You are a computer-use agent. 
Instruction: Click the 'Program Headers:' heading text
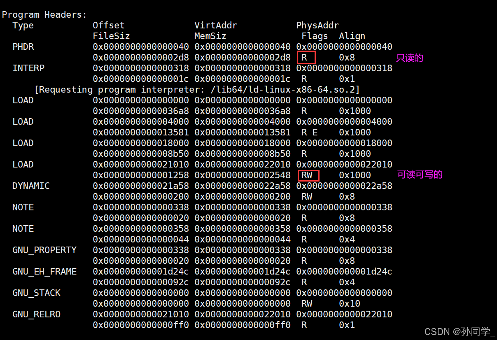44,15
